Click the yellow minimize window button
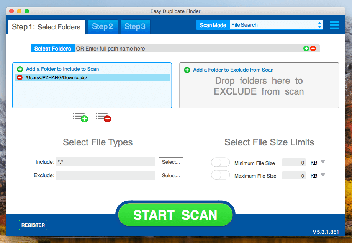Screen dimensions: 352x243 19,11
